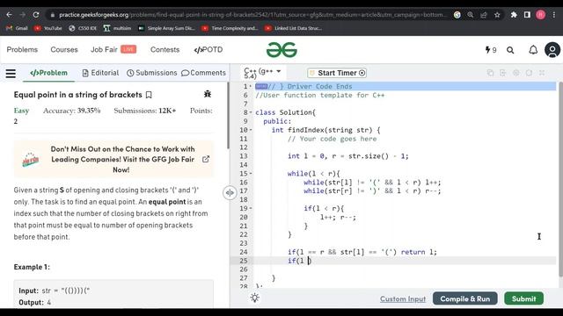Click the share page icon in address bar
Viewport: 563px width, 316px height.
484,15
